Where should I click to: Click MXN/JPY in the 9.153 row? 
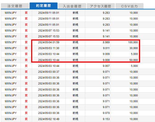point(11,119)
